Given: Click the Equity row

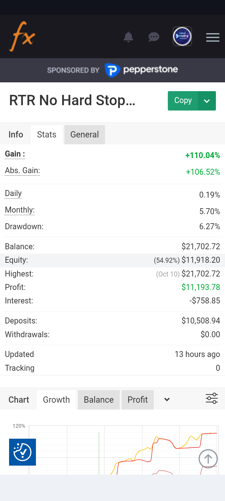Looking at the screenshot, I should pos(112,260).
